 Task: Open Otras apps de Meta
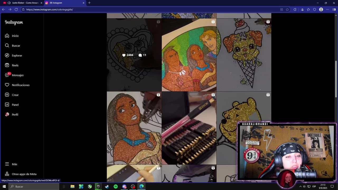pyautogui.click(x=21, y=174)
